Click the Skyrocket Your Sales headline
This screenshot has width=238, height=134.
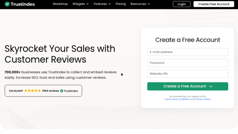coord(60,54)
